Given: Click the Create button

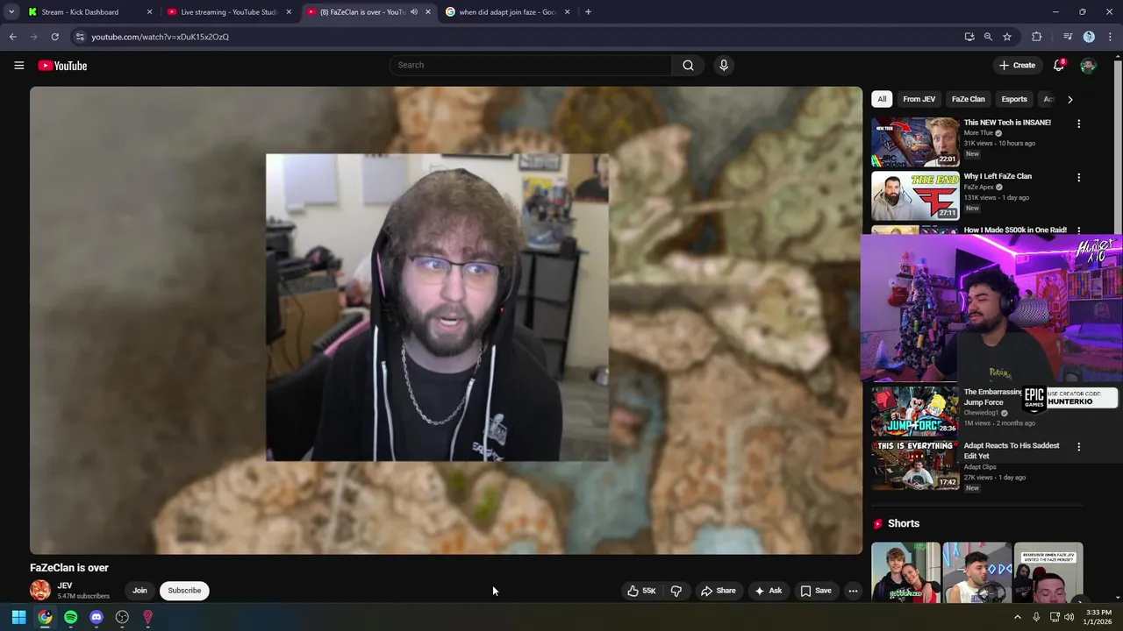Looking at the screenshot, I should pyautogui.click(x=1017, y=65).
